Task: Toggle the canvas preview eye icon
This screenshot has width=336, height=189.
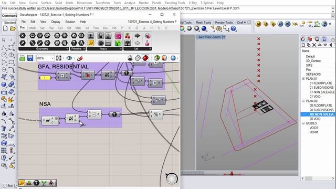Action: tap(69, 58)
